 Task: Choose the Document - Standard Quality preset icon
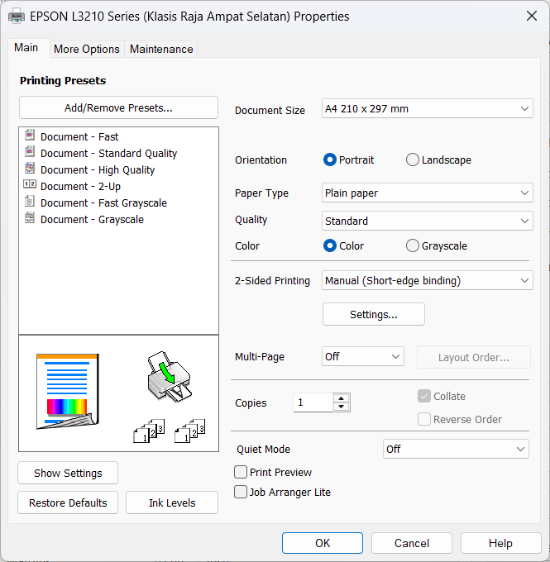click(30, 153)
